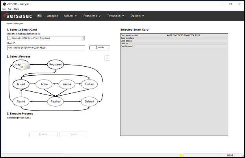This screenshot has height=158, width=245.
Task: Open the File menu
Action: pyautogui.click(x=4, y=9)
